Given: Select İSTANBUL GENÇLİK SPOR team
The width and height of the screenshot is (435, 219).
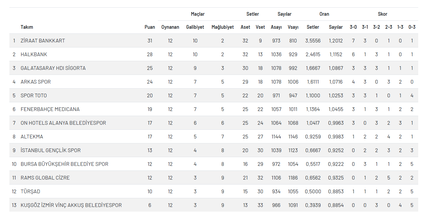Looking at the screenshot, I should point(51,150).
